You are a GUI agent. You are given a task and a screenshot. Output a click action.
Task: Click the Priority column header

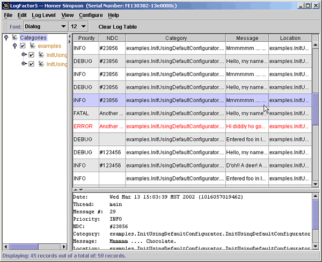pos(86,38)
